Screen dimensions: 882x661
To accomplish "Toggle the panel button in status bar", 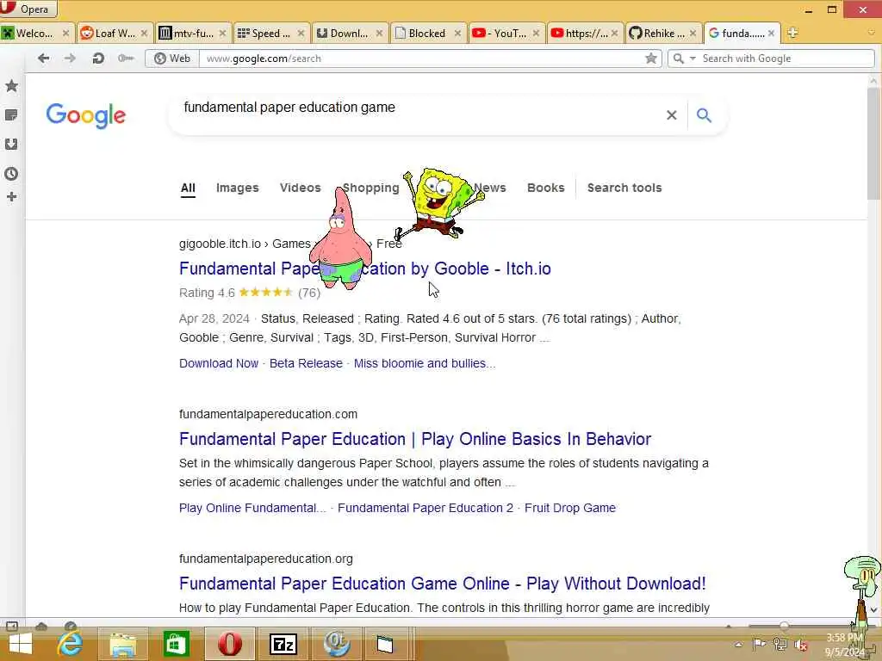I will (11, 626).
